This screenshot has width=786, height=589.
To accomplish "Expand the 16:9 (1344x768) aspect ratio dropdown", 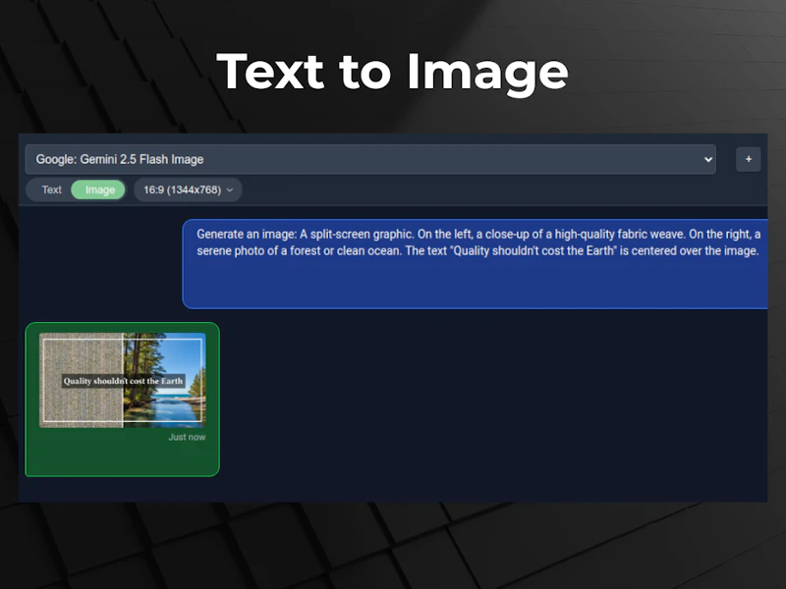I will [x=188, y=189].
